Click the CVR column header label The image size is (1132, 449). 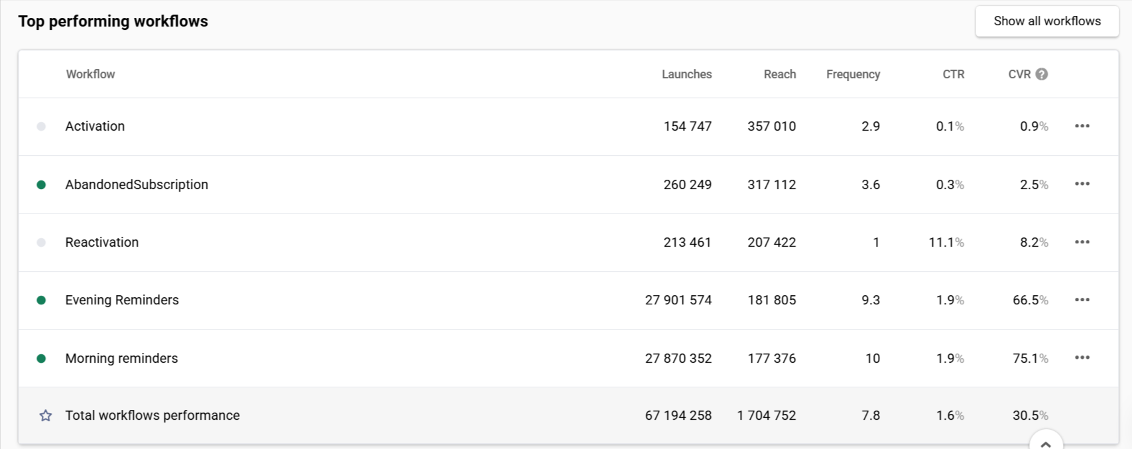click(1019, 74)
